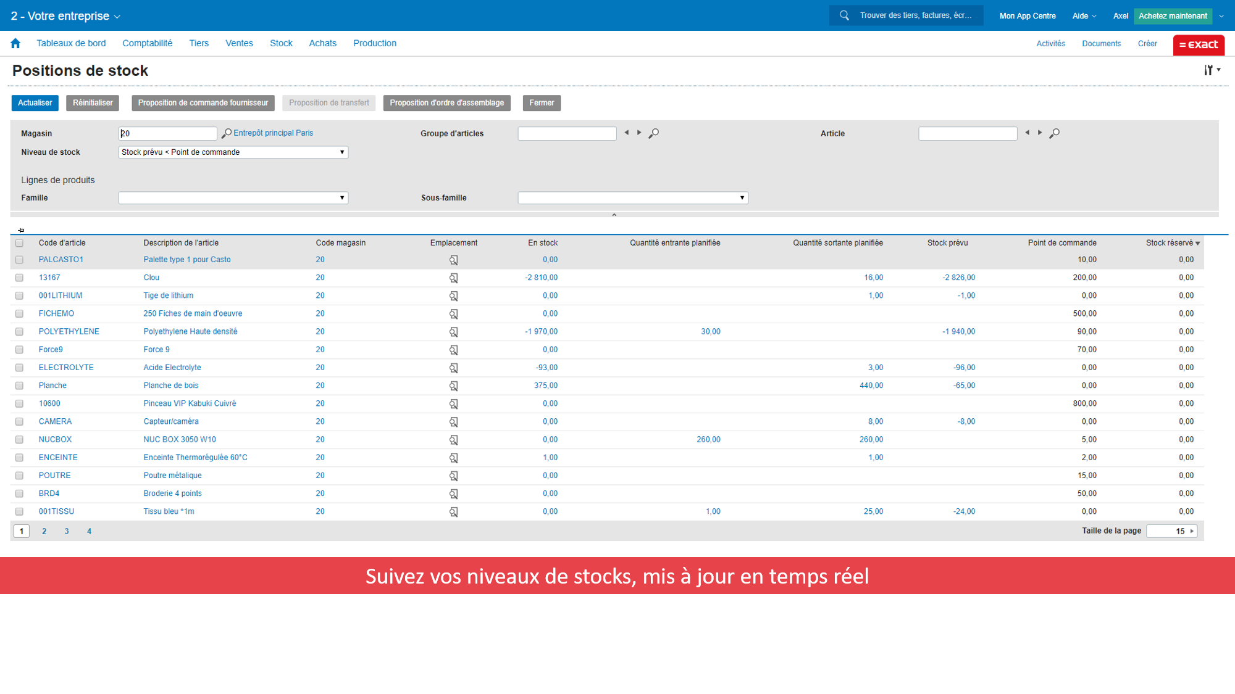Click the Actualiser button
The width and height of the screenshot is (1235, 694).
click(x=35, y=102)
